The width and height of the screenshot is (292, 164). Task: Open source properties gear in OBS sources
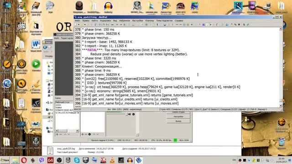coord(89,134)
